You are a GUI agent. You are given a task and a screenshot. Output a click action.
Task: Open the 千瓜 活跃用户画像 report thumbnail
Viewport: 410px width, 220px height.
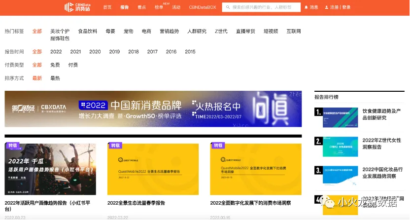coord(50,169)
